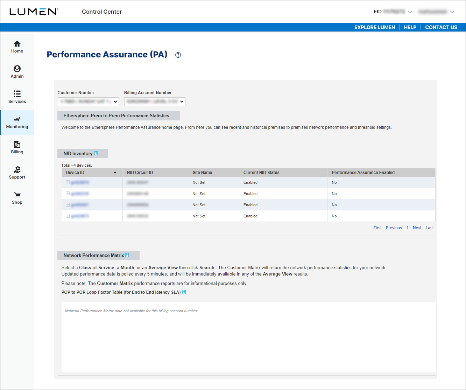Click the Performance Assurance Enabled column header
This screenshot has height=390, width=466.
[x=381, y=173]
